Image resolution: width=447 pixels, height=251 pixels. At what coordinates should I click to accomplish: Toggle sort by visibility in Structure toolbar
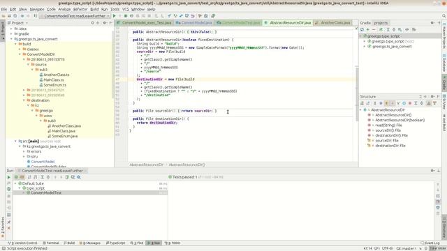362,103
